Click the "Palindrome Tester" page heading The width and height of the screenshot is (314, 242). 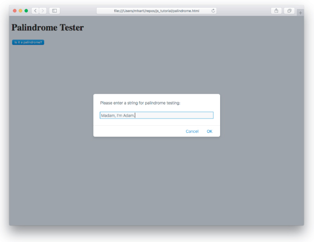pyautogui.click(x=48, y=28)
